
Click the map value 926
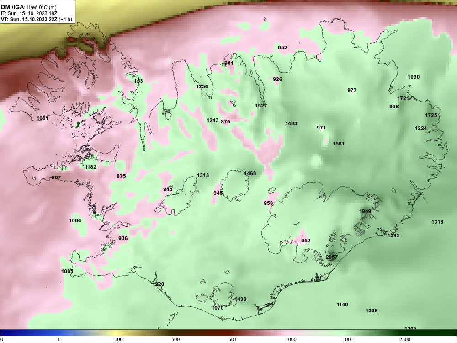tap(277, 79)
